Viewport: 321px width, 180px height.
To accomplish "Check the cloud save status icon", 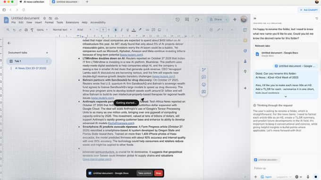I will (x=57, y=18).
